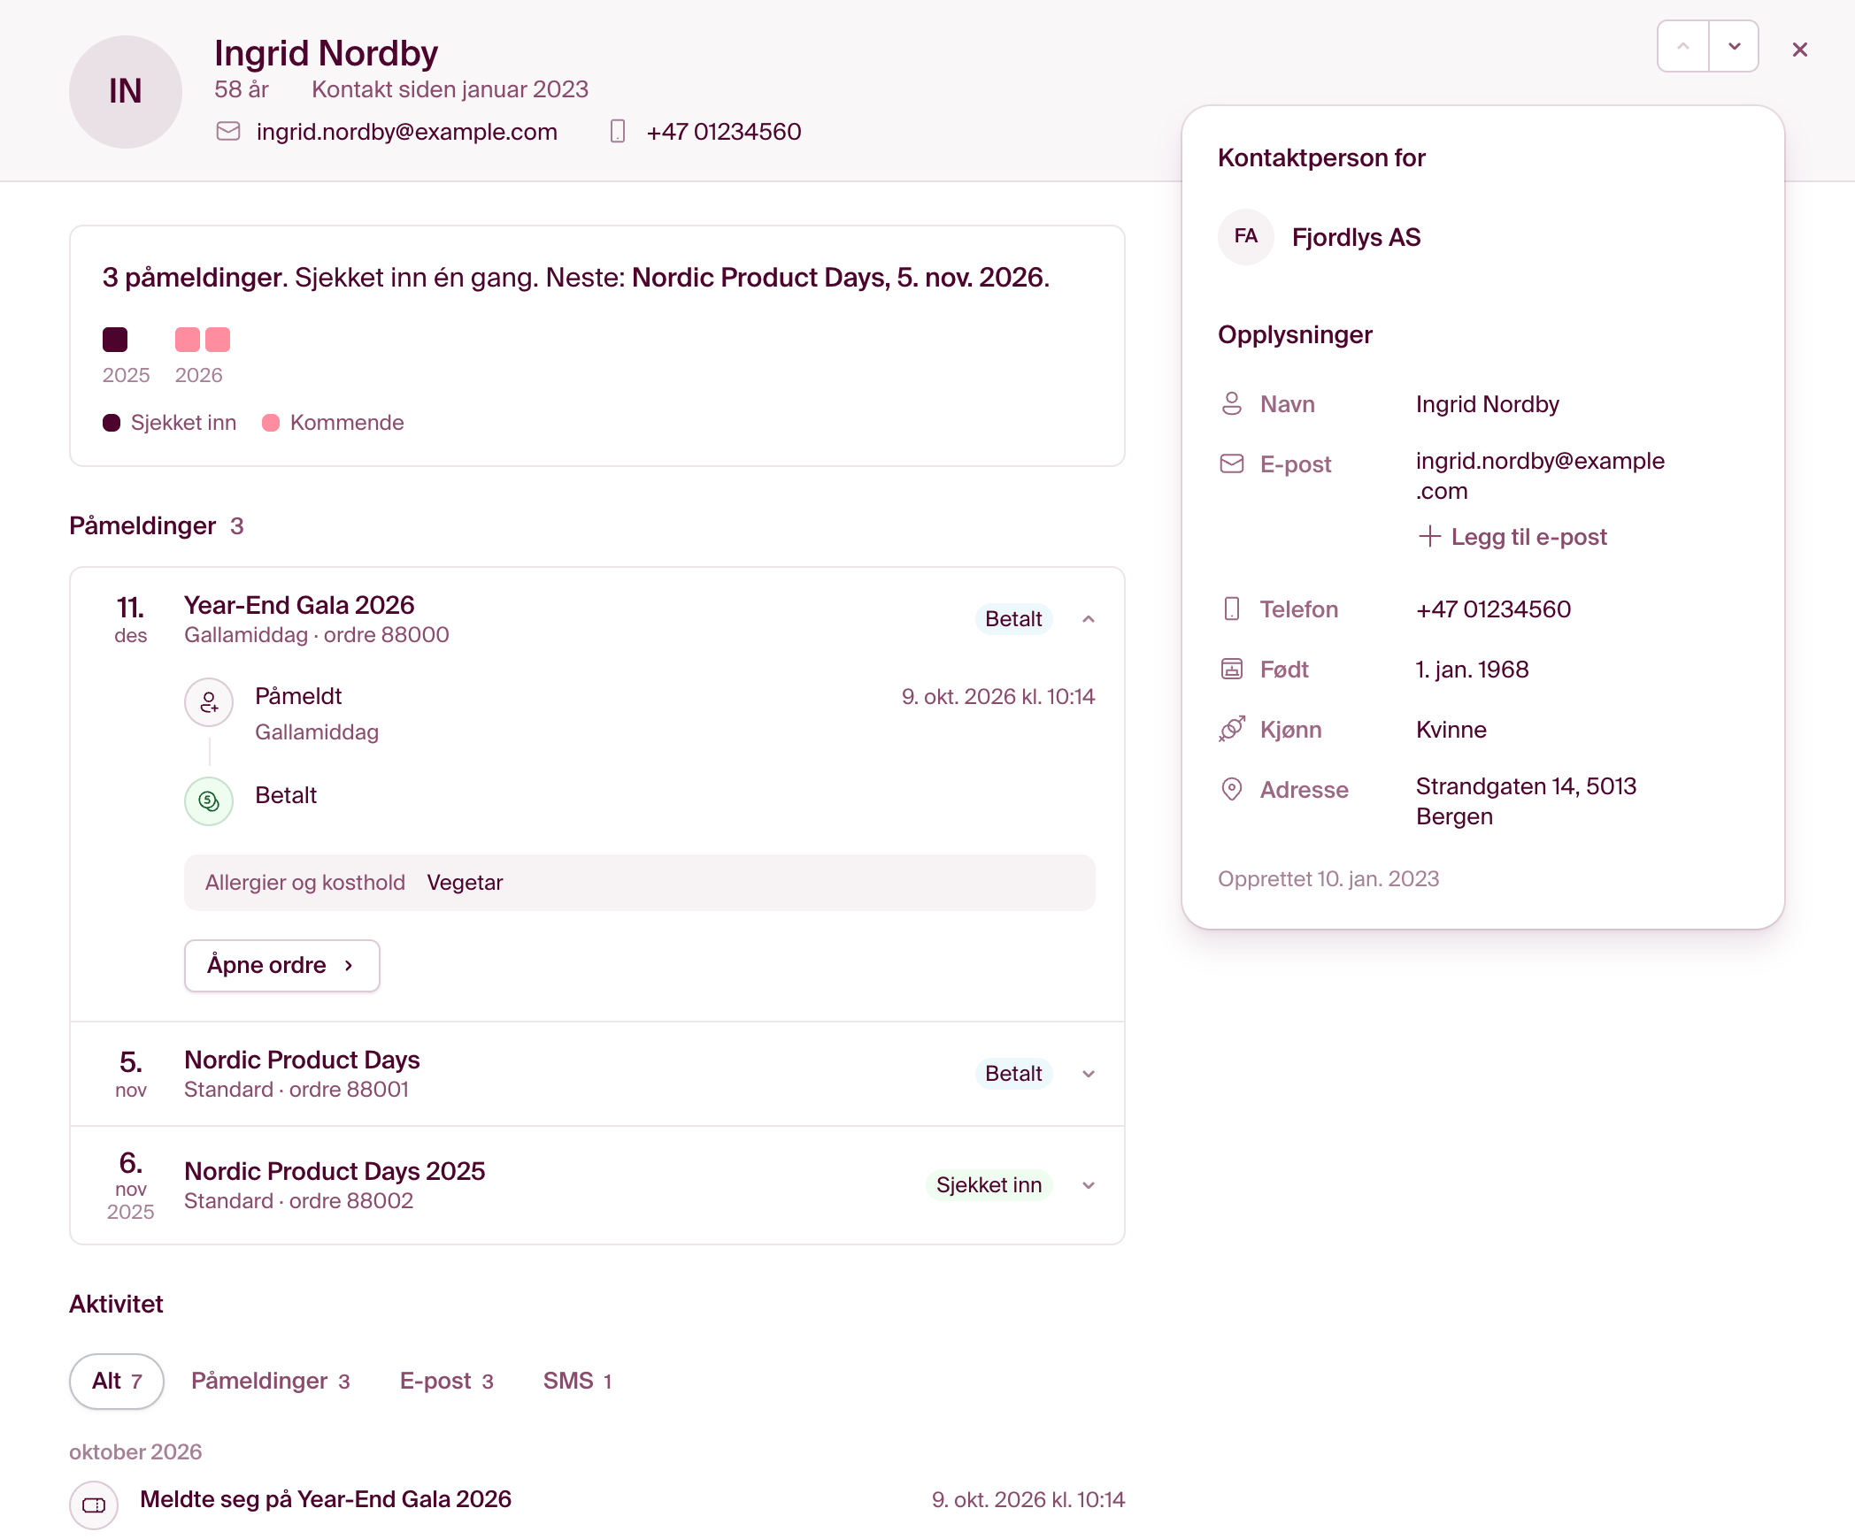This screenshot has height=1539, width=1855.
Task: Click the Påmeldt person-plus timeline icon
Action: tap(209, 702)
